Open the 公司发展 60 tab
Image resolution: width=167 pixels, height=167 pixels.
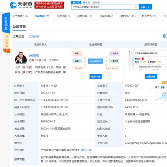[106, 16]
